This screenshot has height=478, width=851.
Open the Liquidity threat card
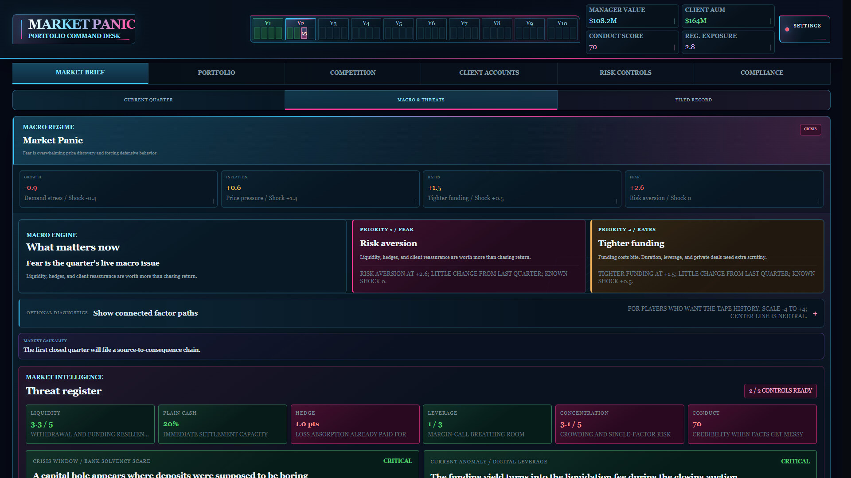[x=90, y=424]
